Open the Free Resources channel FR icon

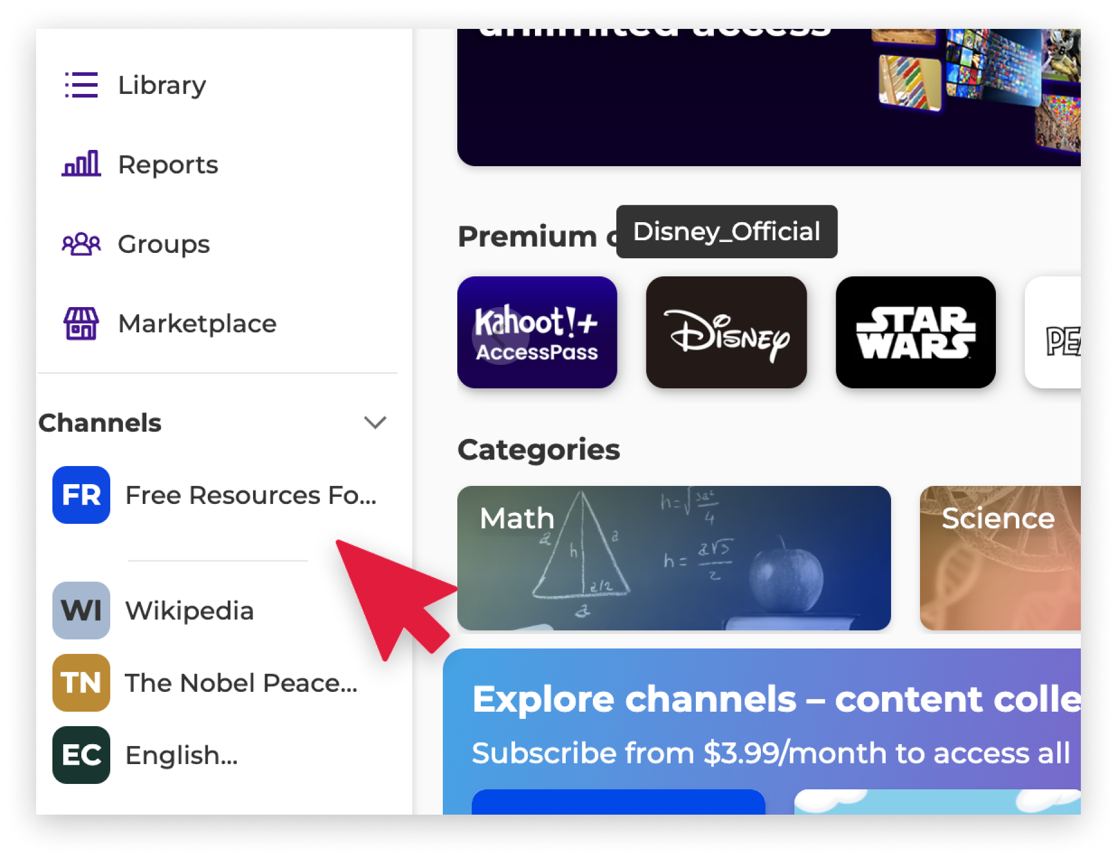tap(81, 496)
